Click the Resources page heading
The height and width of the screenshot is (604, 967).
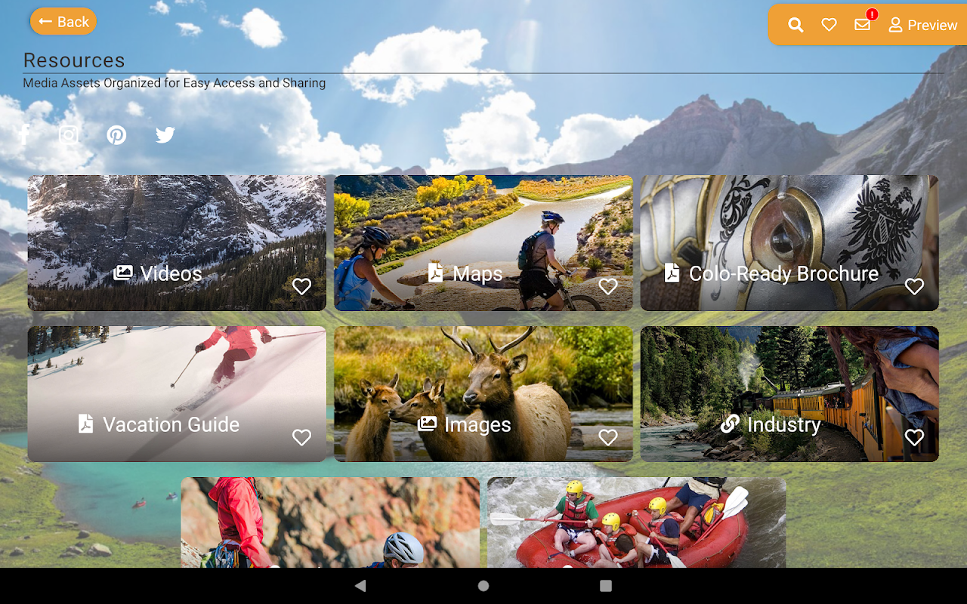pyautogui.click(x=74, y=60)
